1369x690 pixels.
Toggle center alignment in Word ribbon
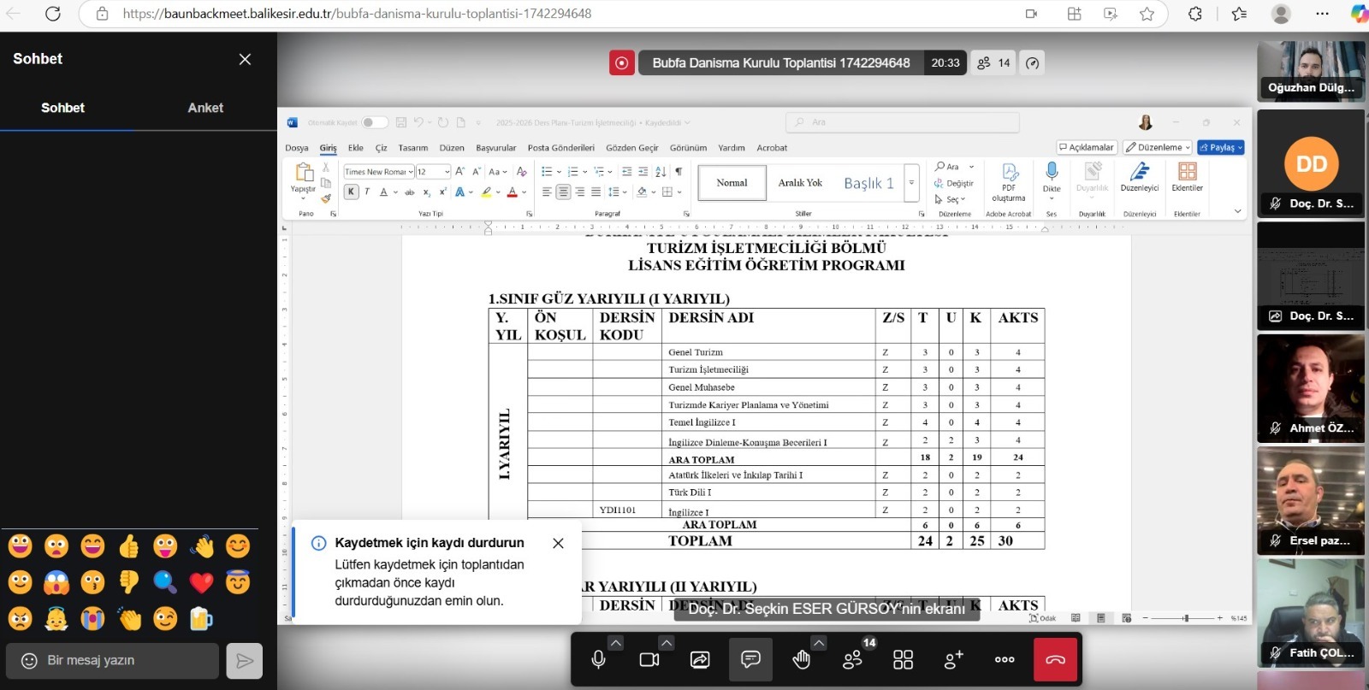[x=563, y=192]
